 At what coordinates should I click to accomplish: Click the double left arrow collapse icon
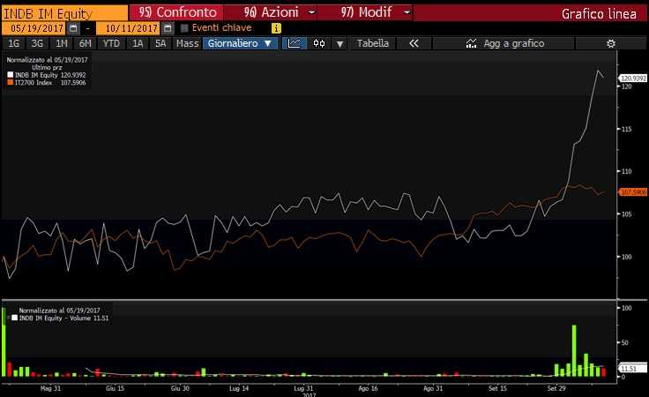pyautogui.click(x=414, y=43)
